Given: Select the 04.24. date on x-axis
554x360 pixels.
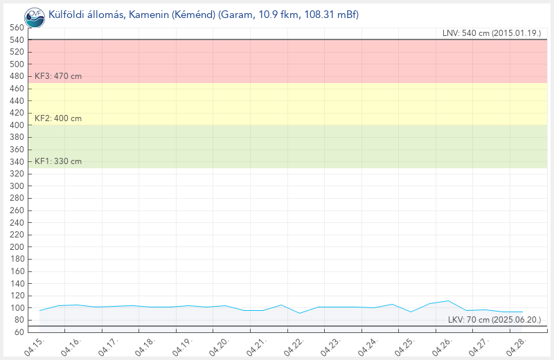Looking at the screenshot, I should pos(364,345).
